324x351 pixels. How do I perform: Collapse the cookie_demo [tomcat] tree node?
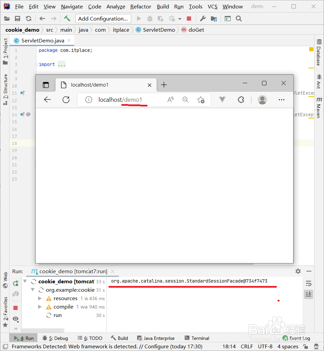pyautogui.click(x=25, y=281)
